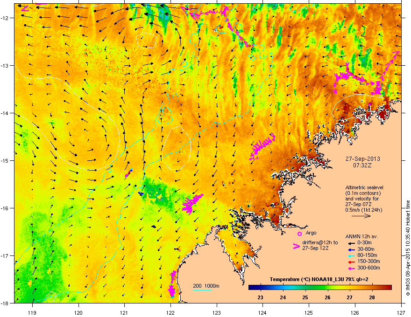
Task: Click the 'drifters@12h to' legend label
Action: click(320, 243)
